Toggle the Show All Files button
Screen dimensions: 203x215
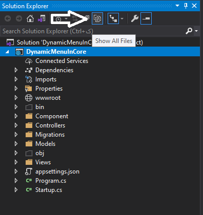tap(97, 18)
